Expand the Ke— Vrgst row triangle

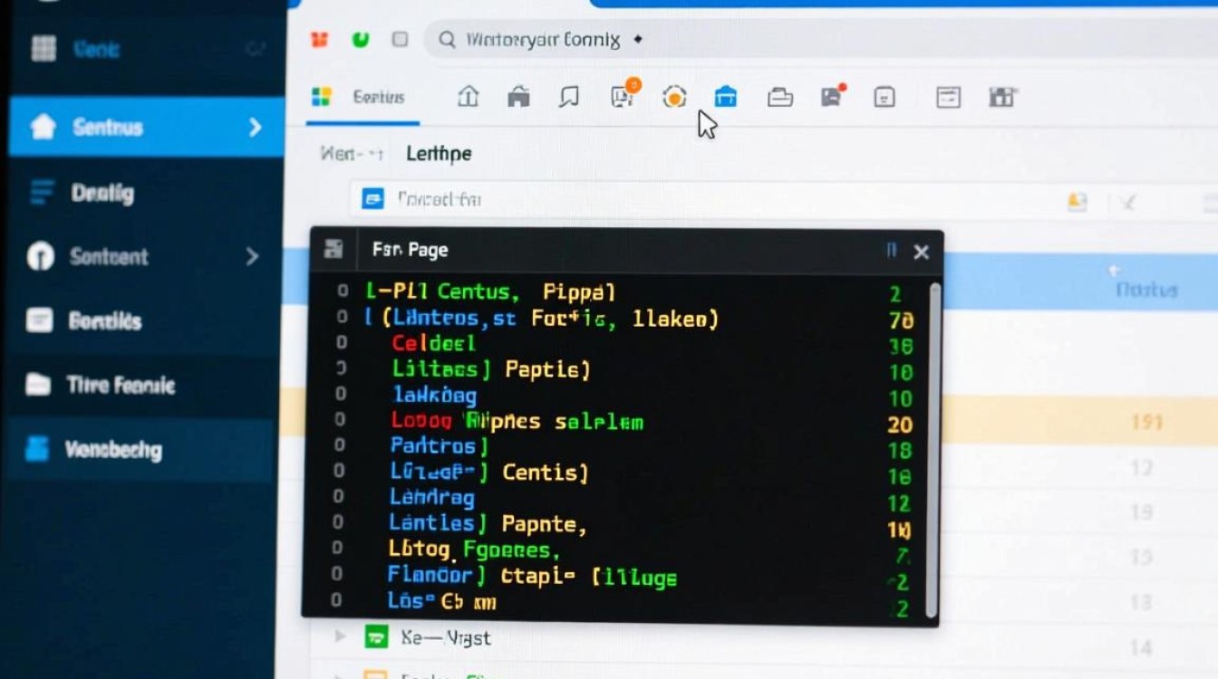point(341,636)
